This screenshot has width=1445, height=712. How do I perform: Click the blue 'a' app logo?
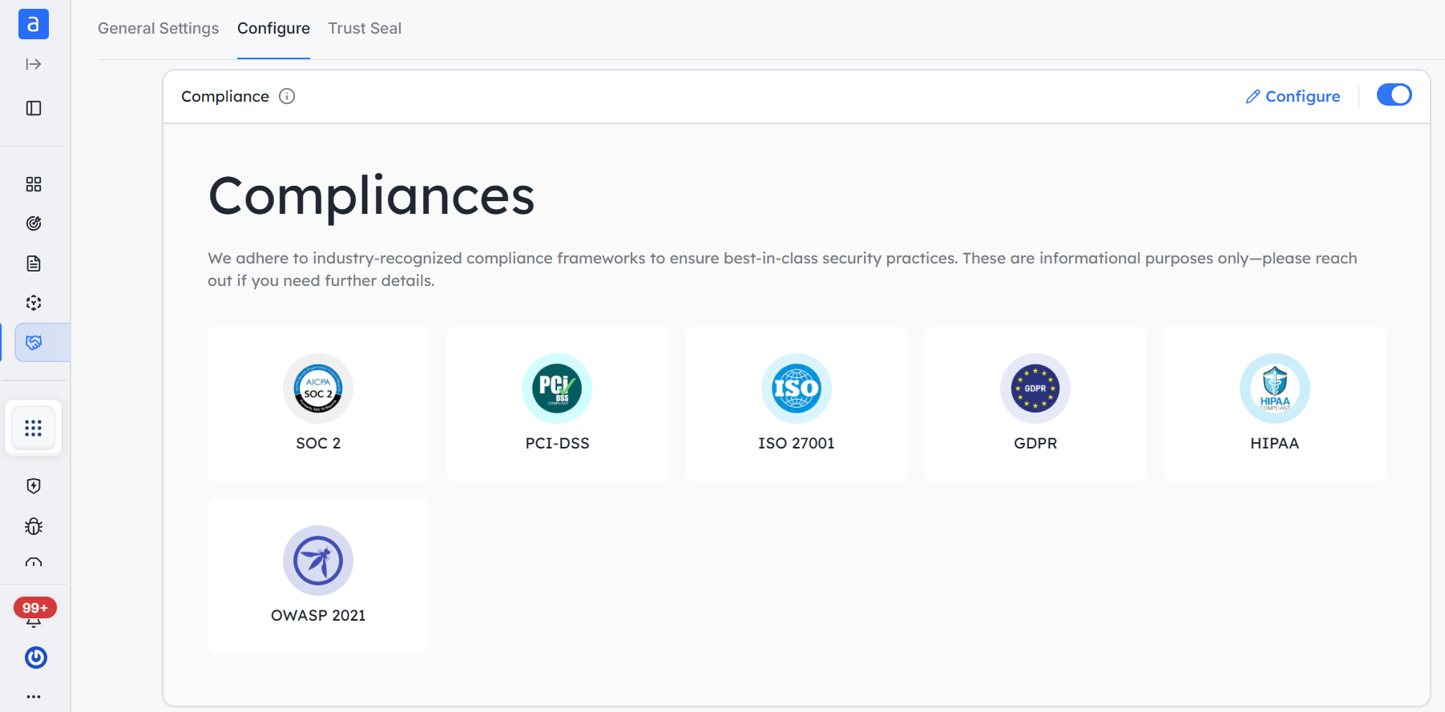pyautogui.click(x=34, y=24)
